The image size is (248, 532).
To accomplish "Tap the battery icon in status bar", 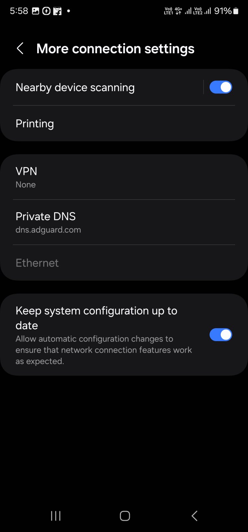I will click(x=236, y=11).
